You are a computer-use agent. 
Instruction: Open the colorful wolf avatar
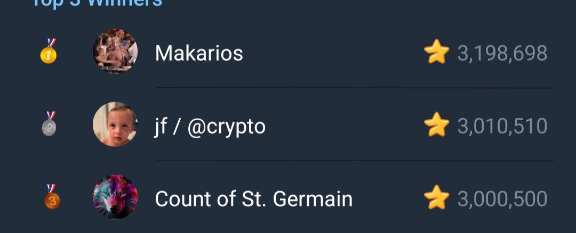[x=115, y=197]
